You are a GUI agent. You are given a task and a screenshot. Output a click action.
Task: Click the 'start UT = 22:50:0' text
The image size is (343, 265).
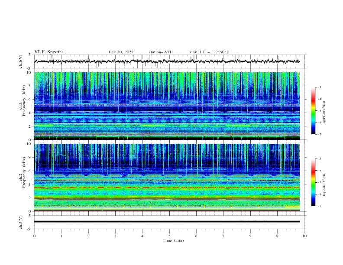pyautogui.click(x=209, y=52)
